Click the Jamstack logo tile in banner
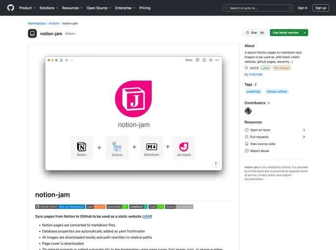Screen dimensions: 336x250 184,147
